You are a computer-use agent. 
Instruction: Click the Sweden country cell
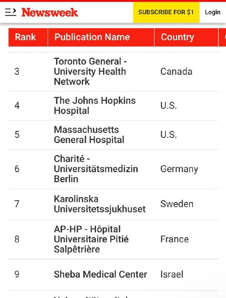177,204
